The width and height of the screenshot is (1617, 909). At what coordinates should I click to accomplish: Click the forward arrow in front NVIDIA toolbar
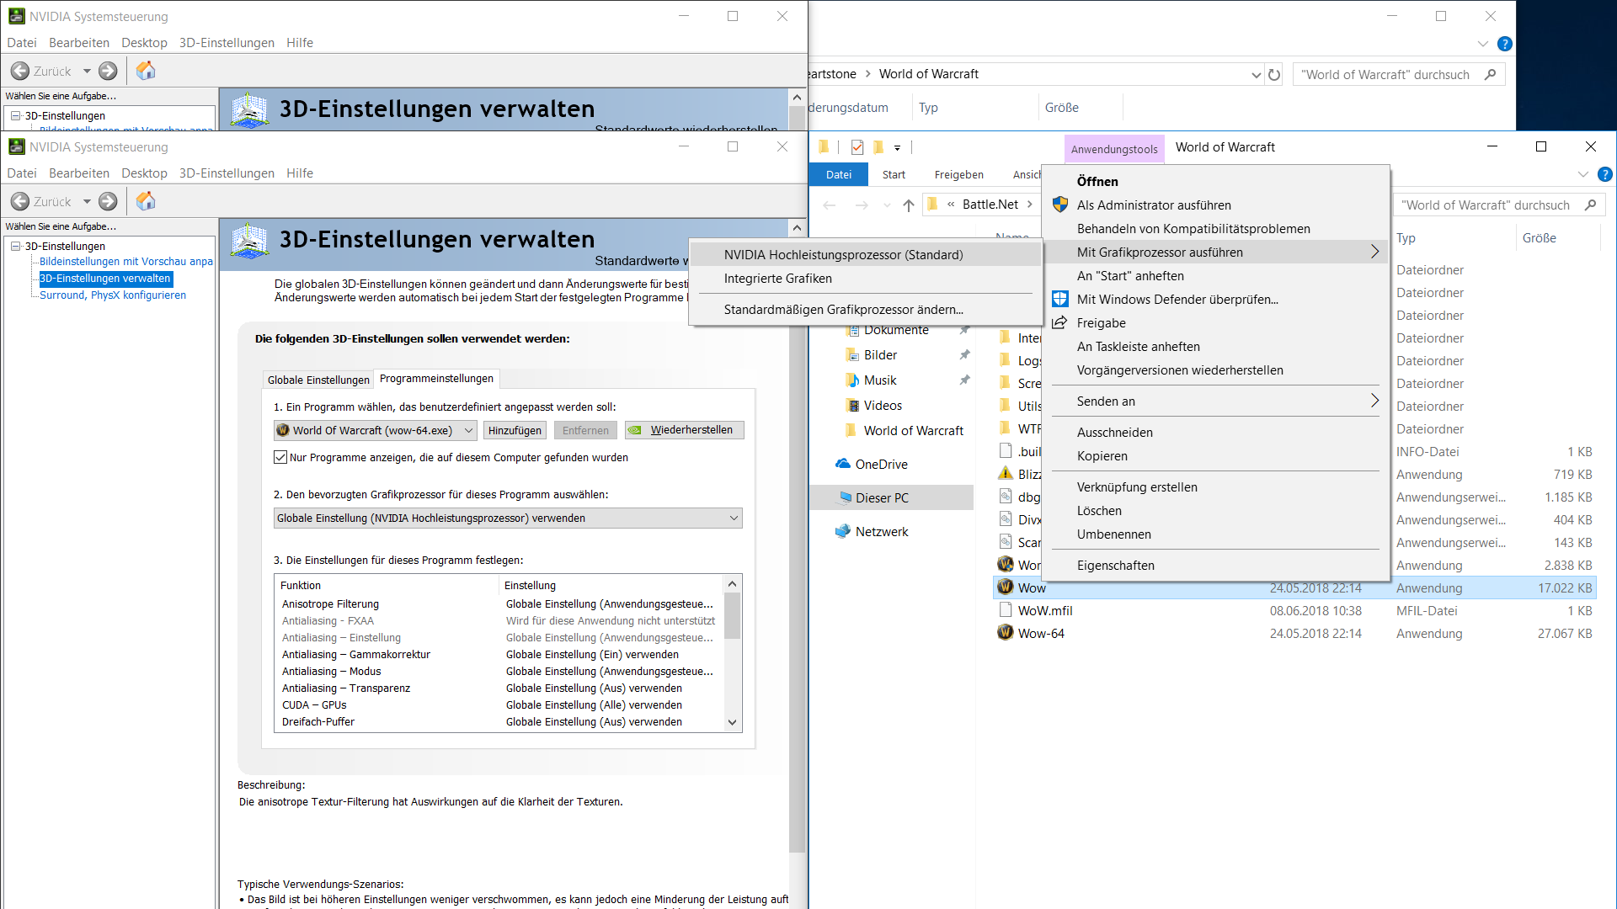108,202
